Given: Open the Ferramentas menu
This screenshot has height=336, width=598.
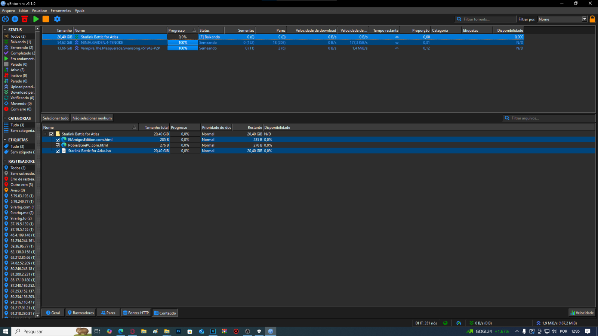Looking at the screenshot, I should point(61,10).
